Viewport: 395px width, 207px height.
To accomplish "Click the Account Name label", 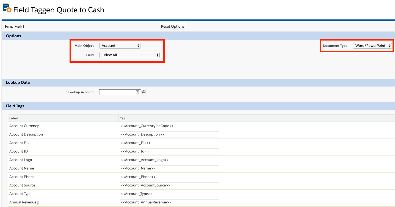I will [22, 168].
